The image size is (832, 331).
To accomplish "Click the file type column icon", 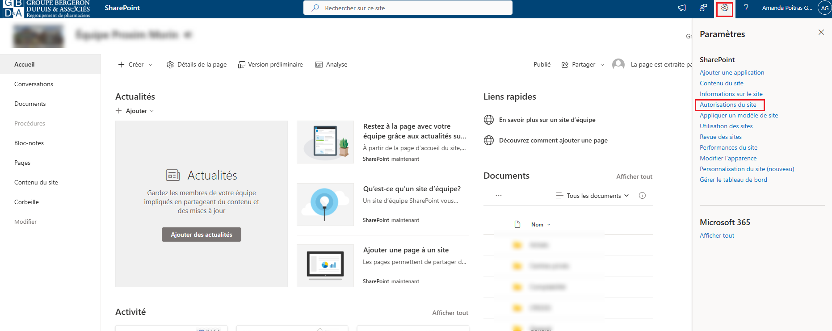I will click(517, 224).
